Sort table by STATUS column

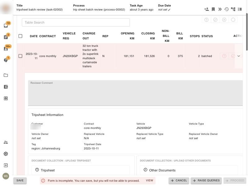(x=207, y=36)
